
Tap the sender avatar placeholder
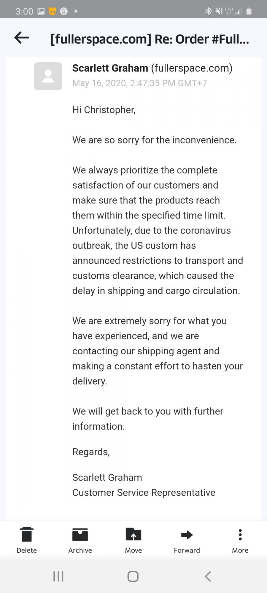coord(48,76)
